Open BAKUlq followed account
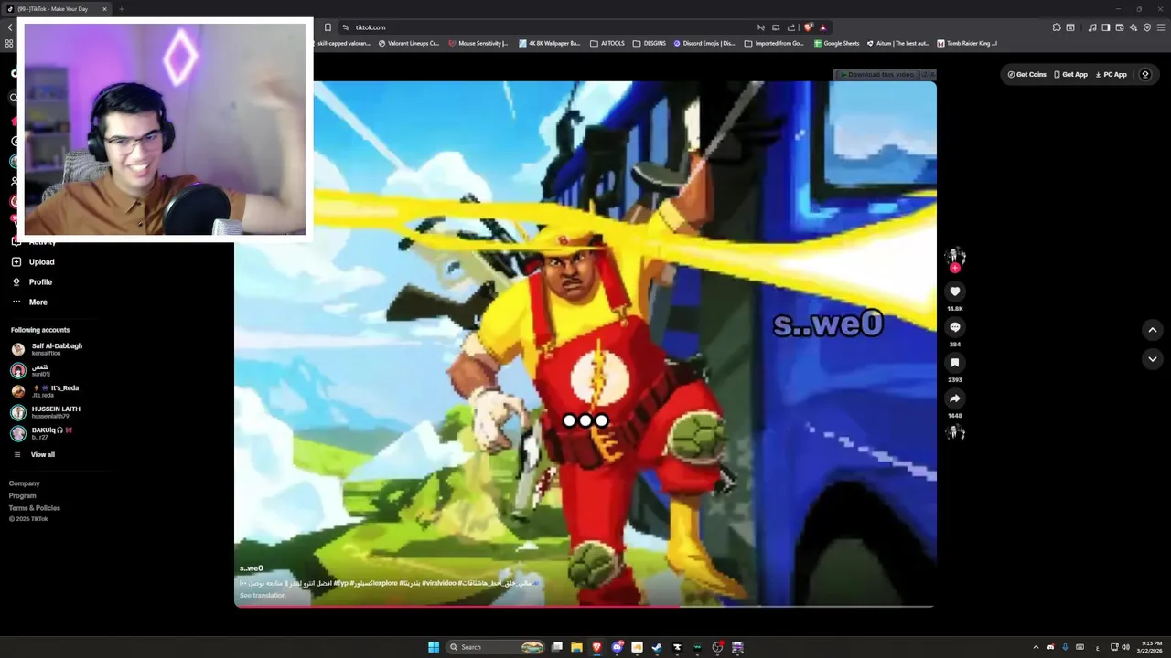Image resolution: width=1171 pixels, height=658 pixels. tap(41, 433)
